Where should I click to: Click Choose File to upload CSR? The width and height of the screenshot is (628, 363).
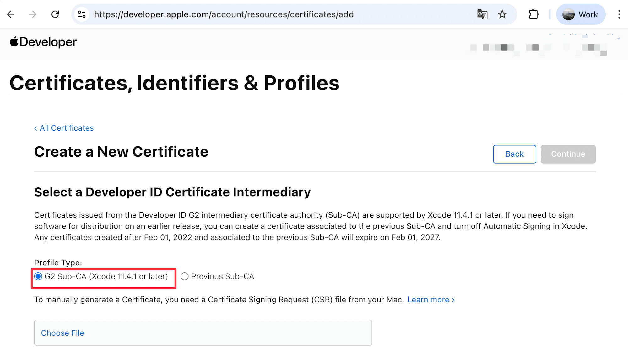(62, 333)
